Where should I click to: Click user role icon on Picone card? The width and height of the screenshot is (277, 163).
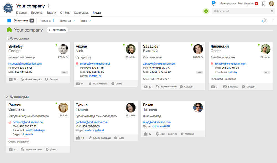[x=90, y=83]
